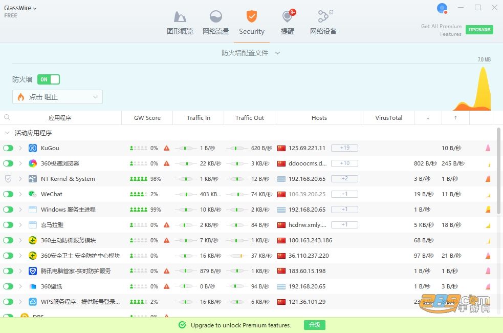Click the WPS服务程序 cloud icon
The height and width of the screenshot is (333, 503).
point(33,302)
